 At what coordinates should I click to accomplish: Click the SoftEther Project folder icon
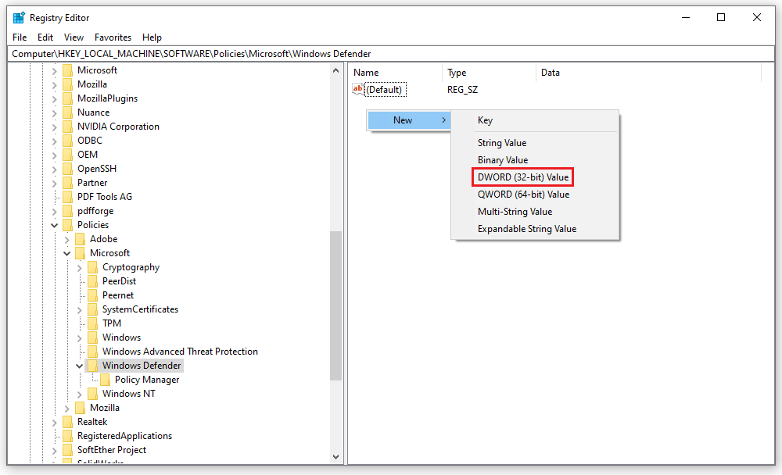[68, 450]
